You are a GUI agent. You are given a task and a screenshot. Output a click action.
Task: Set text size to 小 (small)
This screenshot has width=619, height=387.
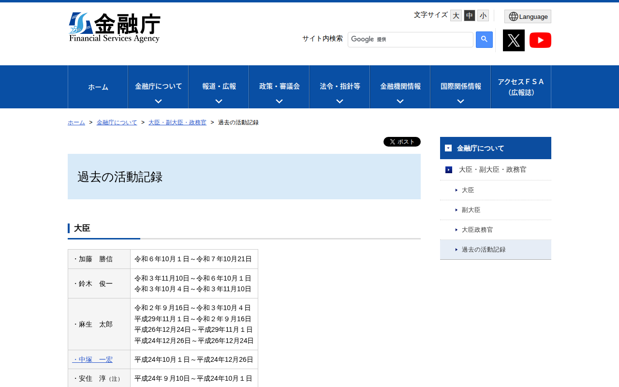(x=483, y=15)
